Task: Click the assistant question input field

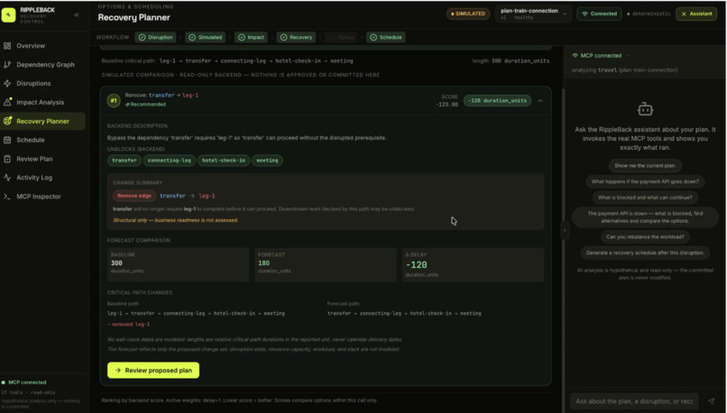Action: 634,401
